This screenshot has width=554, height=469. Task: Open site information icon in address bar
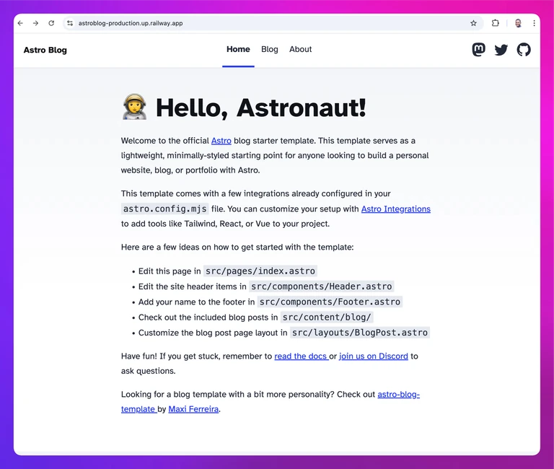pyautogui.click(x=70, y=23)
